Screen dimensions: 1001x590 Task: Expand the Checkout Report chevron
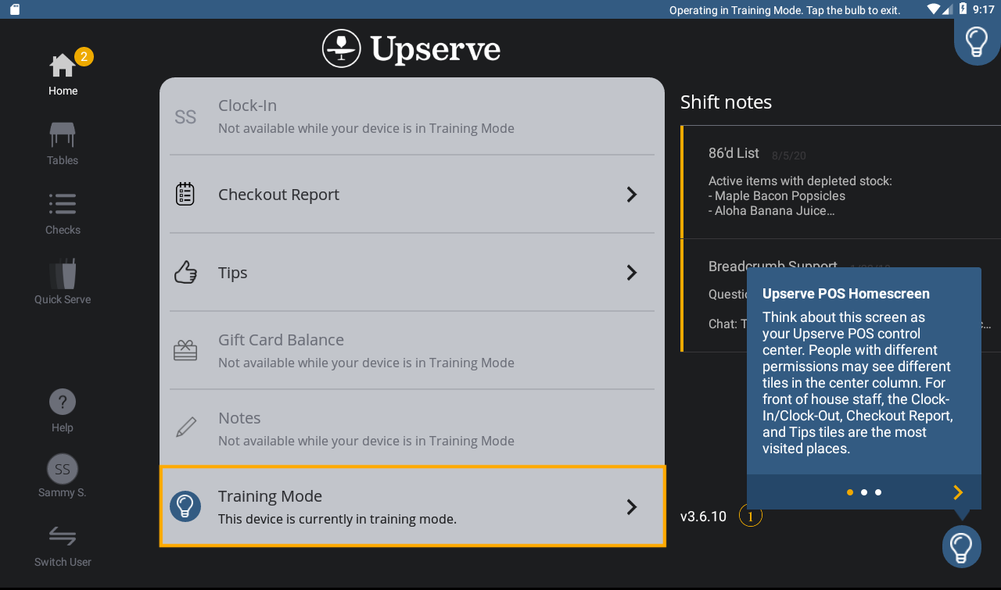pyautogui.click(x=632, y=195)
